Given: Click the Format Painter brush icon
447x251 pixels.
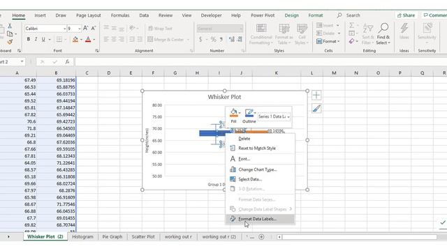Looking at the screenshot, I should coord(10,42).
